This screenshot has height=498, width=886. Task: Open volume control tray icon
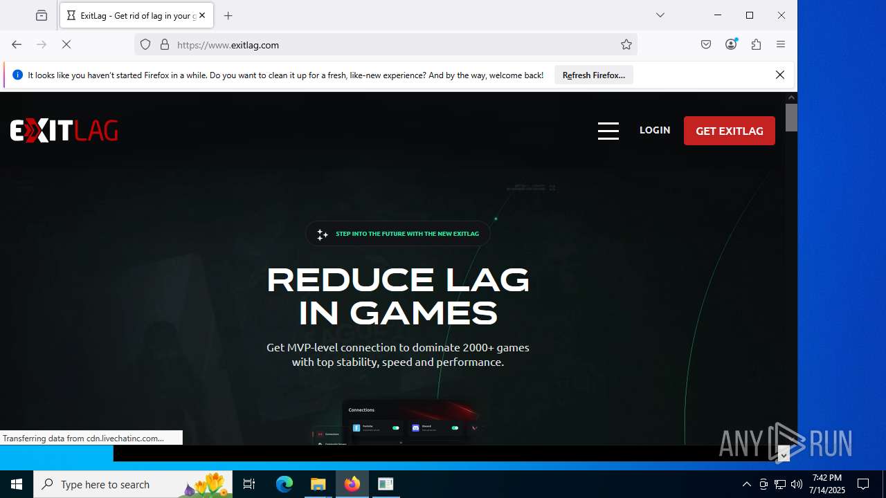(797, 484)
